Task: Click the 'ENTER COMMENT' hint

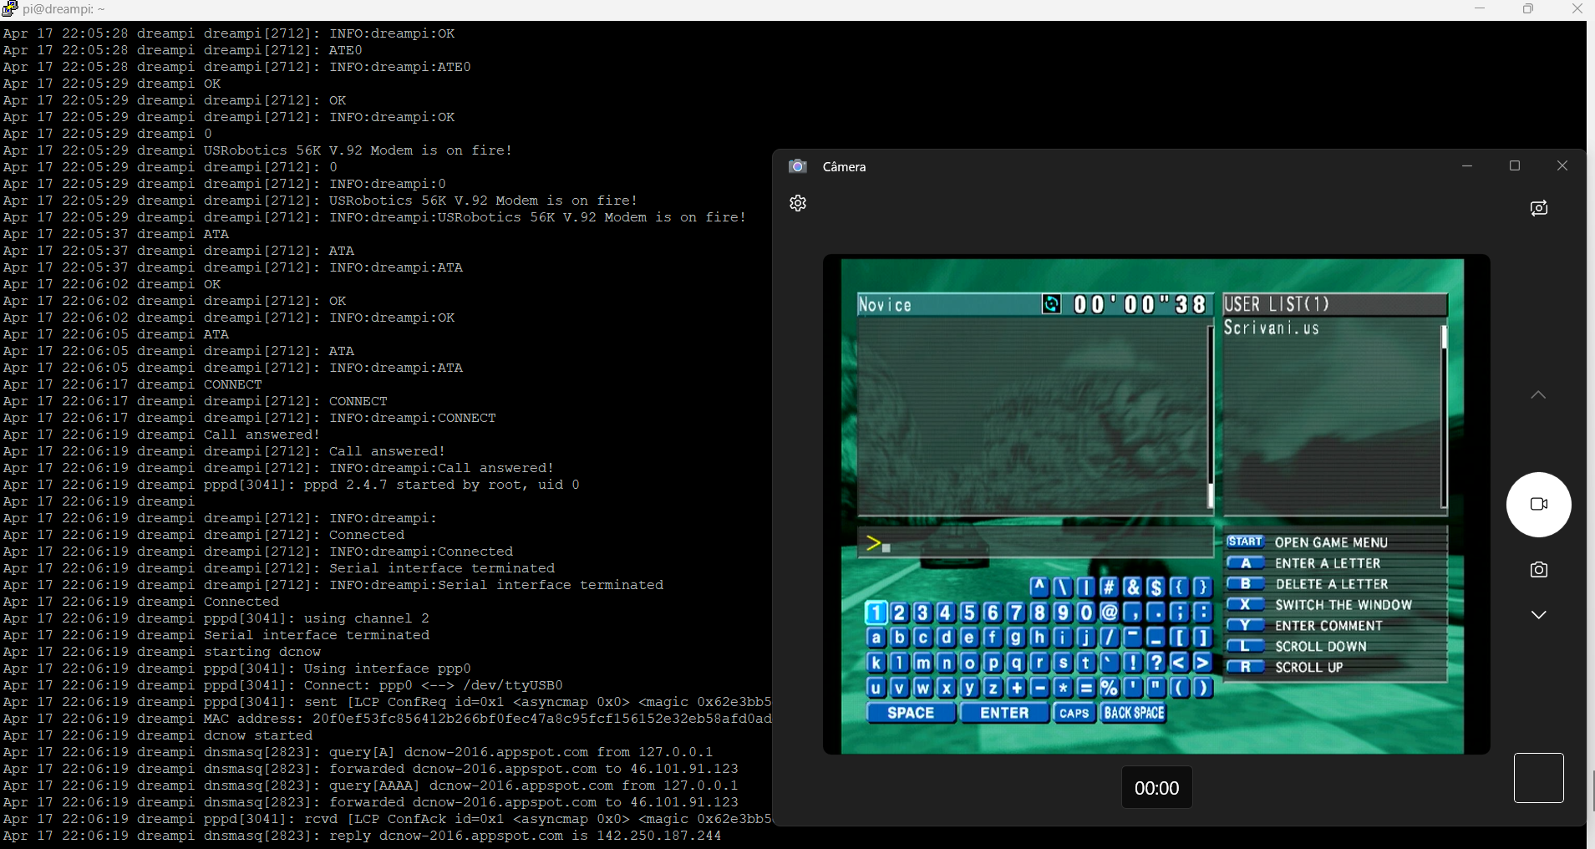Action: tap(1304, 626)
